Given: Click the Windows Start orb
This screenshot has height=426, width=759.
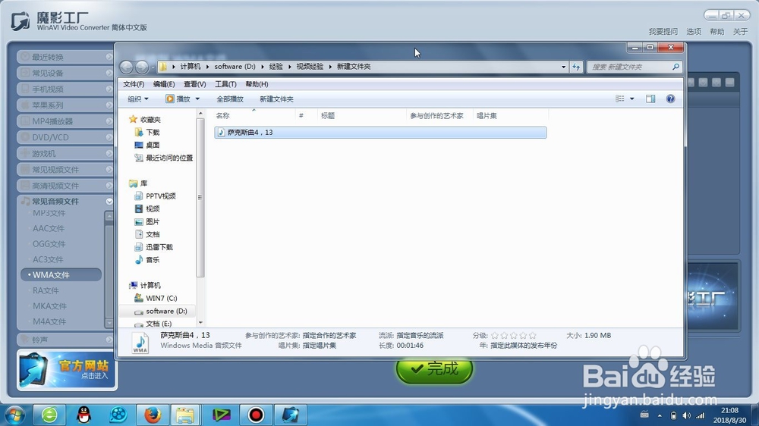Looking at the screenshot, I should point(14,415).
